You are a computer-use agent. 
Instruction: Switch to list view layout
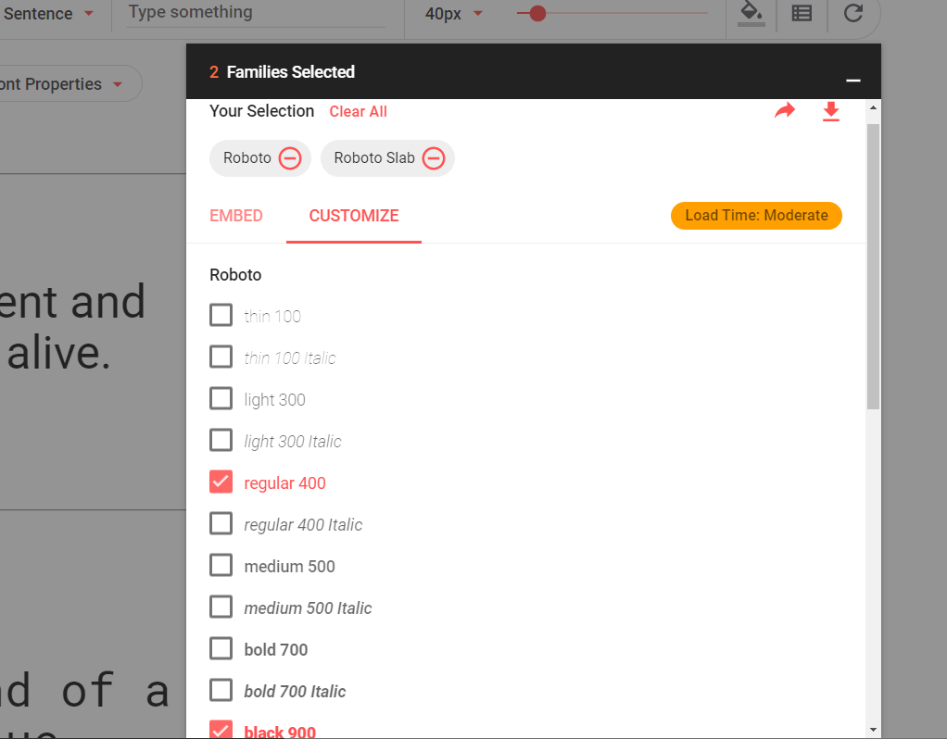point(802,13)
